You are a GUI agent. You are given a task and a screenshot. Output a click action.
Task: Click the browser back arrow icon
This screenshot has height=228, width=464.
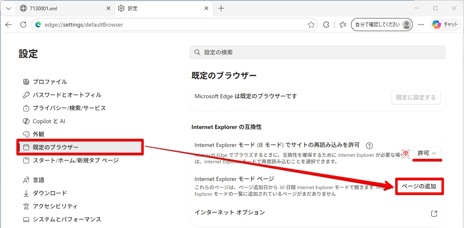pos(9,25)
